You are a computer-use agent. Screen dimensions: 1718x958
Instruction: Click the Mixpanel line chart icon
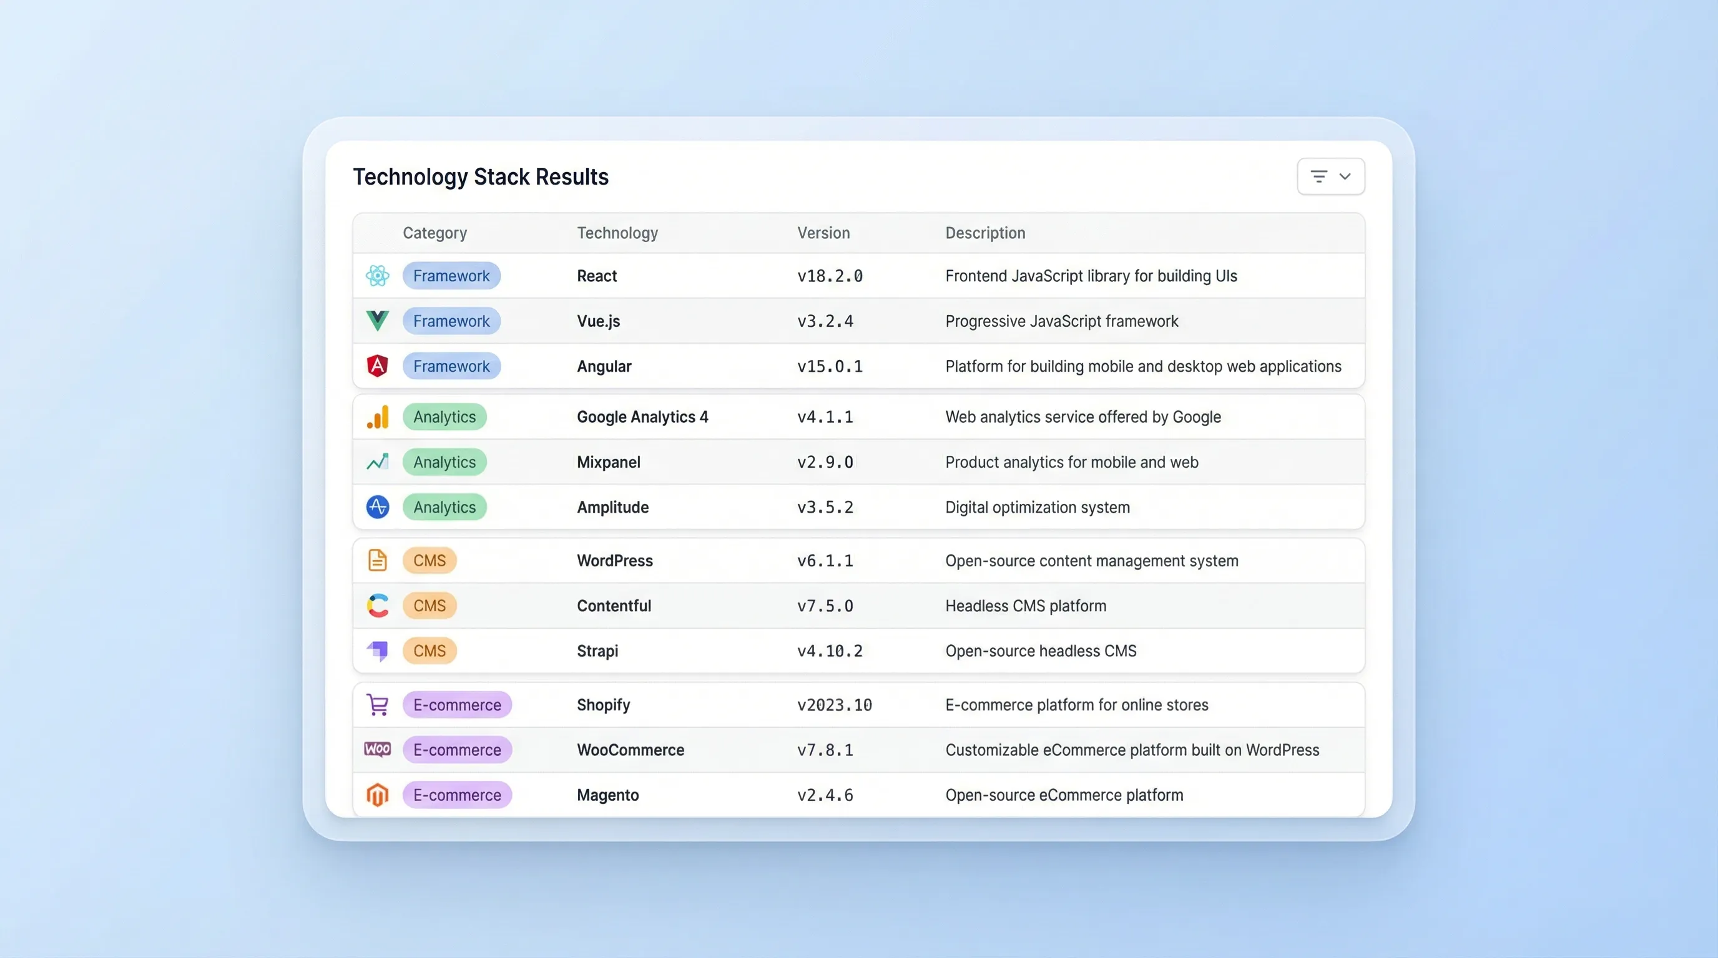pos(378,462)
